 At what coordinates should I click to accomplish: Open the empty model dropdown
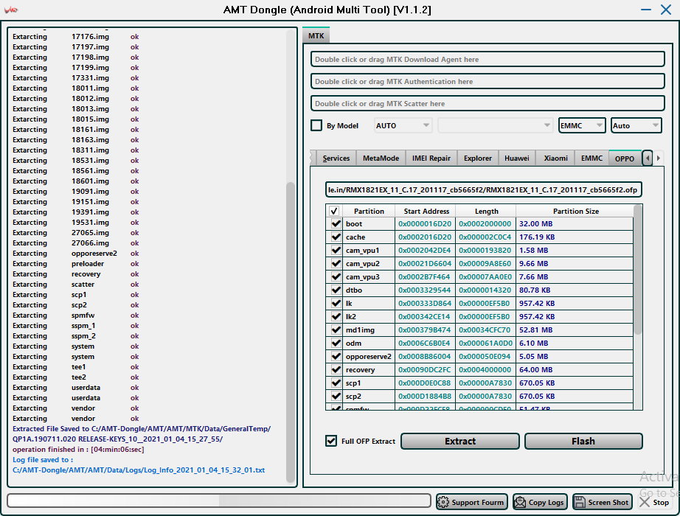pos(496,126)
